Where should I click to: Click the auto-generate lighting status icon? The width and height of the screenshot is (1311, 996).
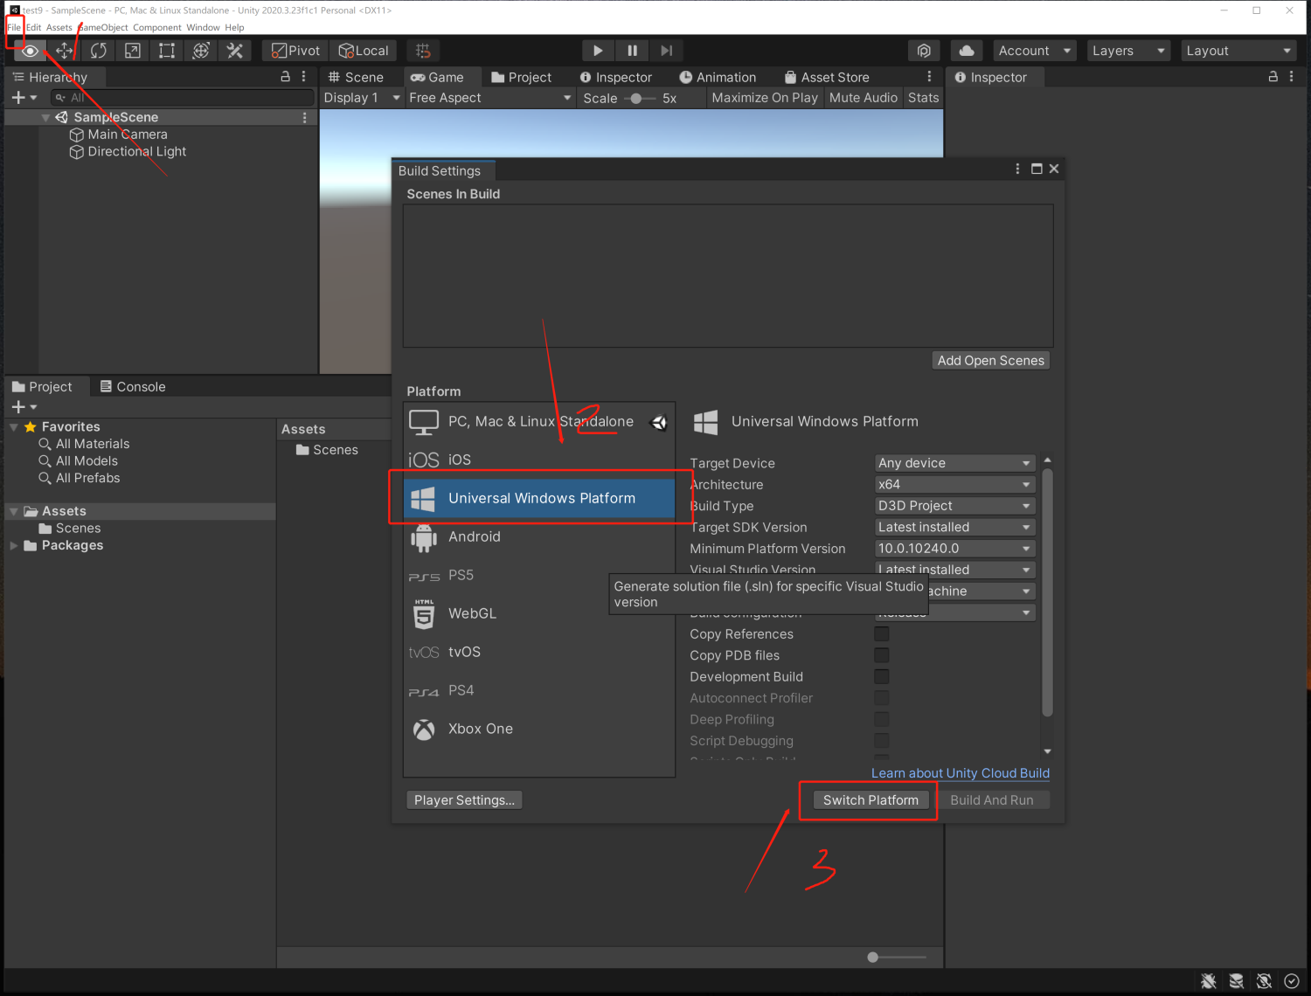[1264, 981]
